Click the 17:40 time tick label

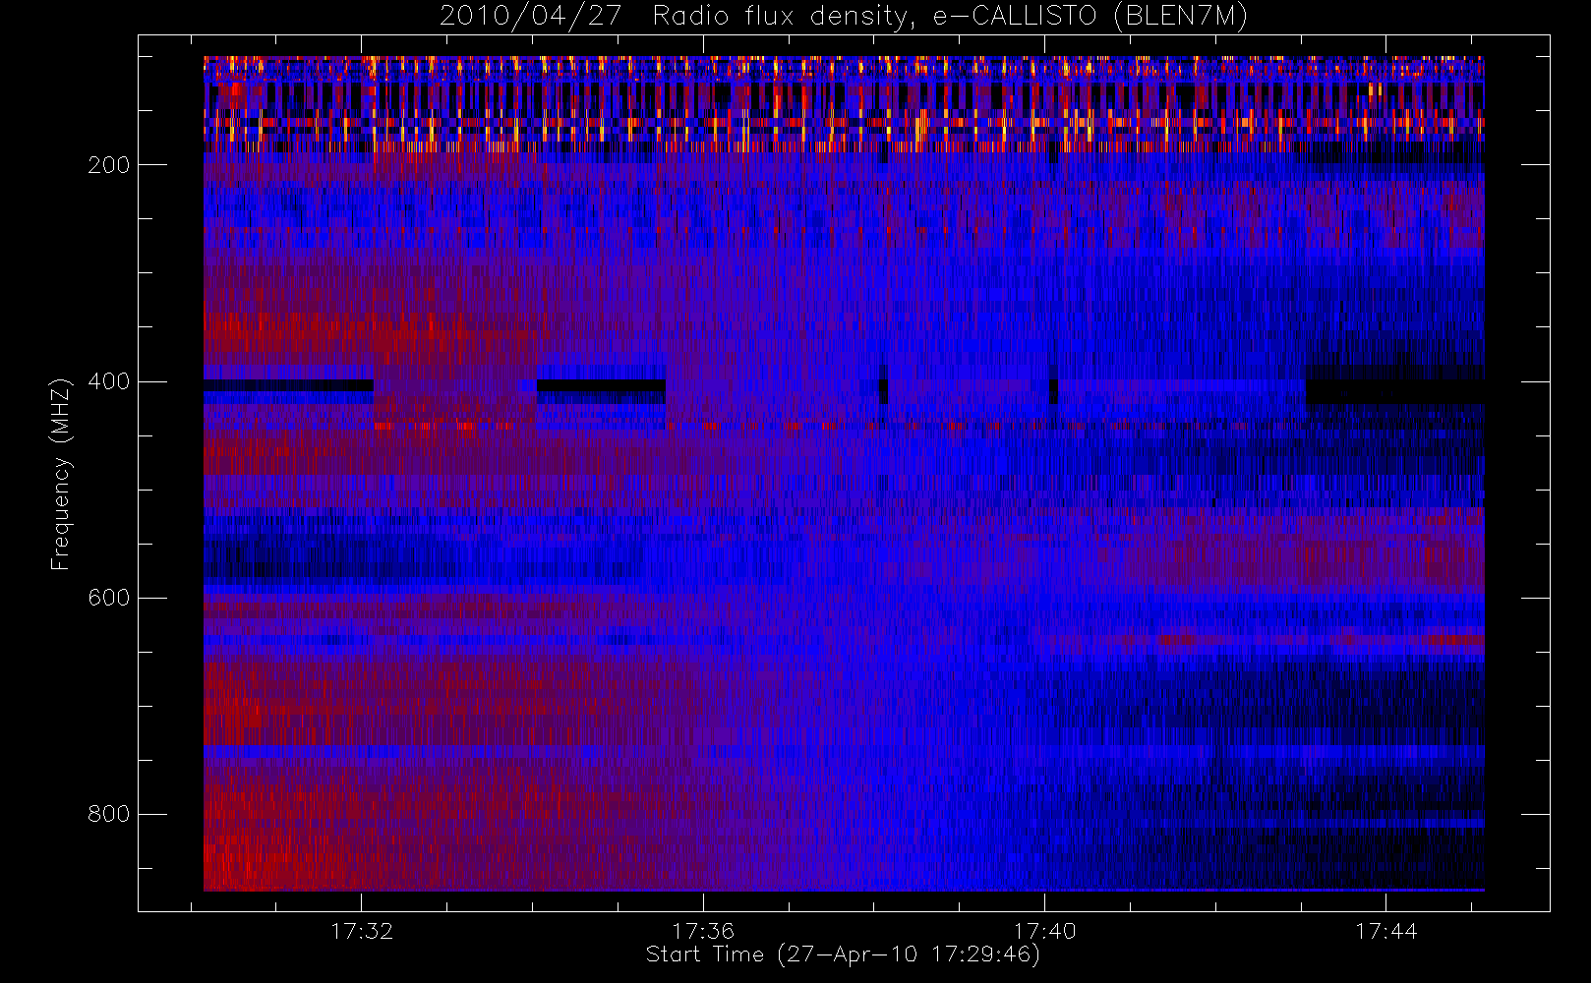pos(1044,931)
